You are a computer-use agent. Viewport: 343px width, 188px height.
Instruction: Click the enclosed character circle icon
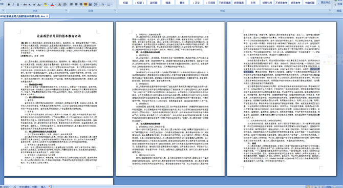click(x=65, y=5)
